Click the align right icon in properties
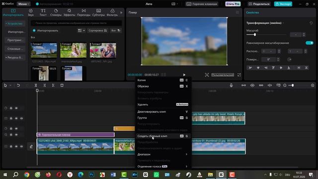318x179 pixels. (x=266, y=68)
